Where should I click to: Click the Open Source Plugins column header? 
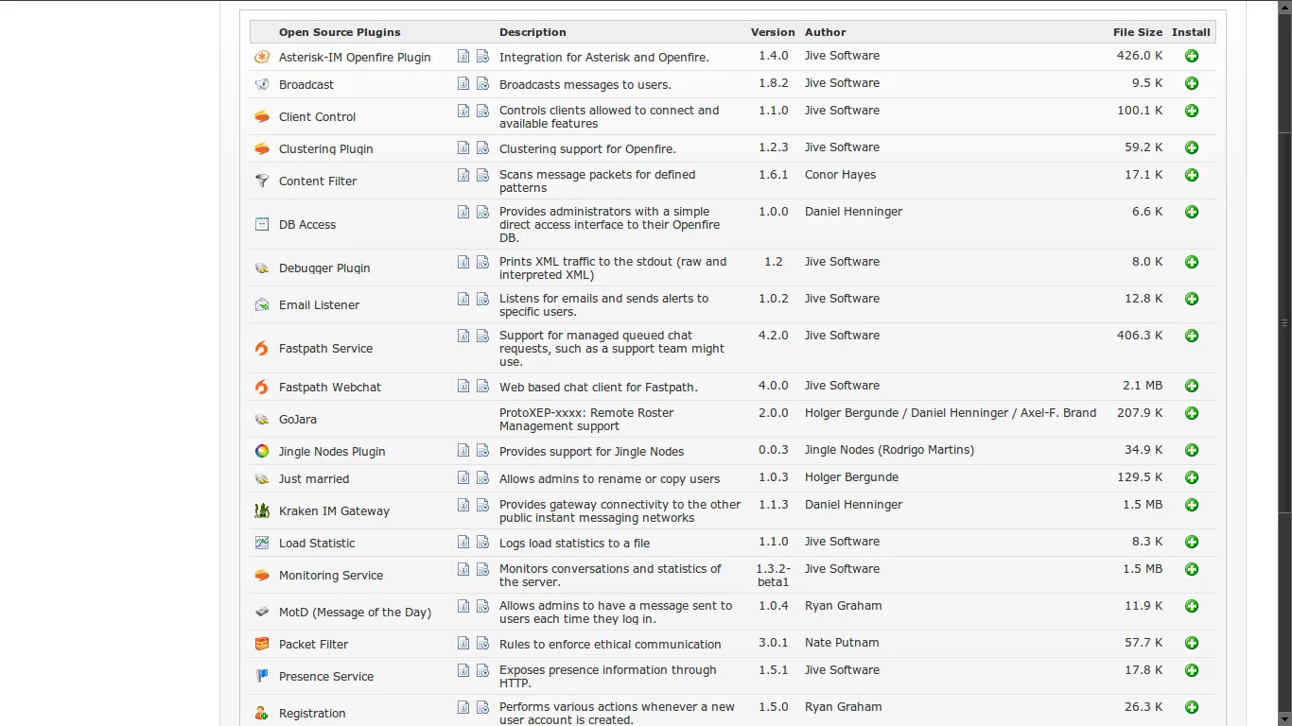(340, 32)
